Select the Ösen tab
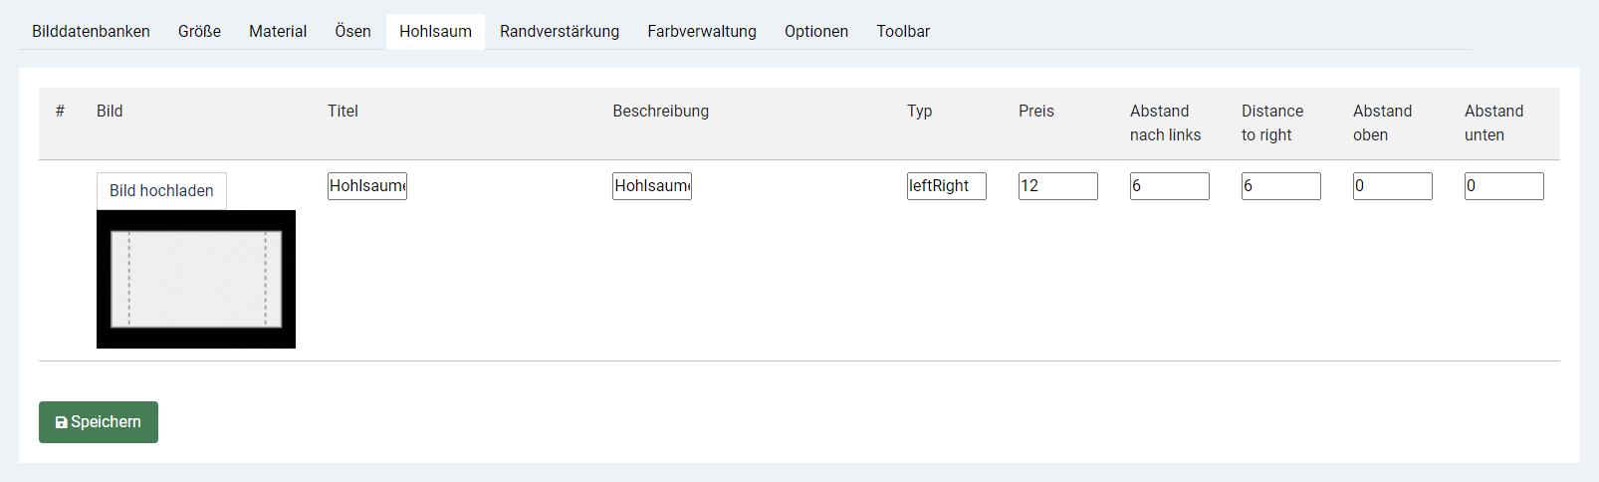This screenshot has width=1599, height=482. coord(352,31)
